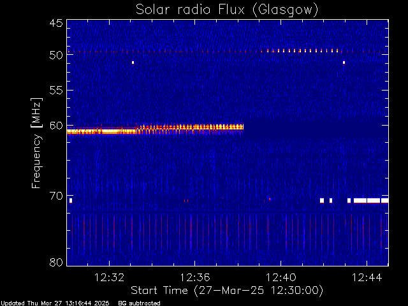Click the white spike near 12:43 at 51 MHz

point(344,62)
